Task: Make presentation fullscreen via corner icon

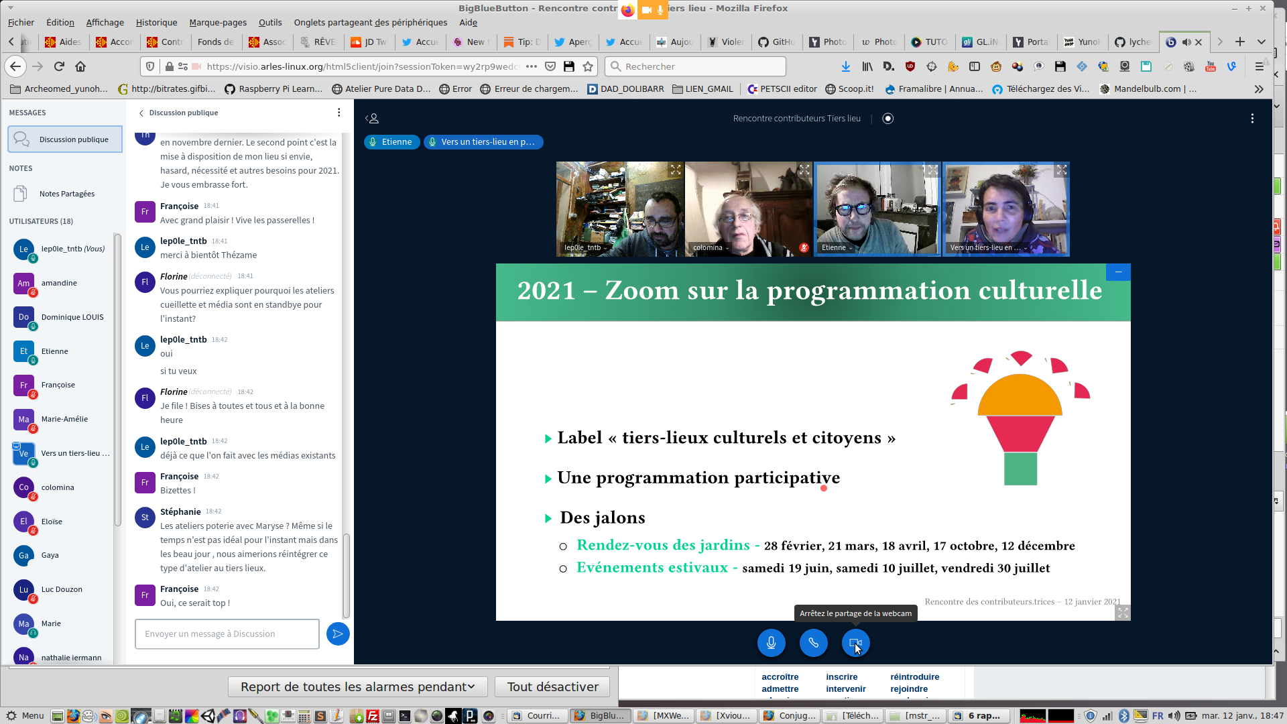Action: [1122, 612]
